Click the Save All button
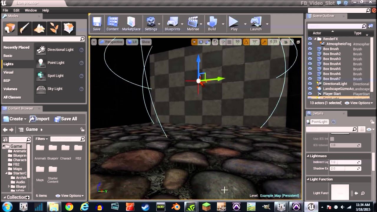This screenshot has height=212, width=377. [x=66, y=119]
